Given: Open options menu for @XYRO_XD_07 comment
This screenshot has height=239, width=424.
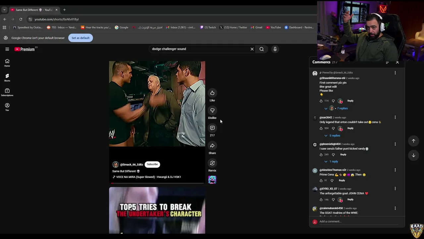Looking at the screenshot, I should (395, 189).
